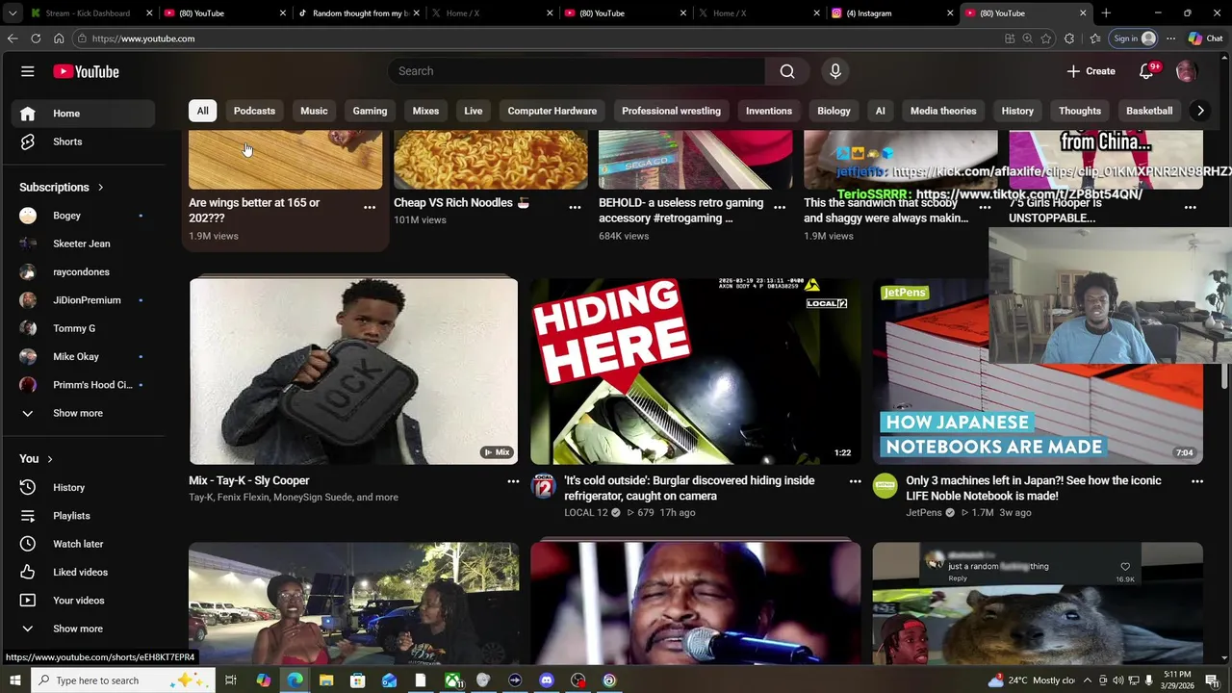Viewport: 1232px width, 693px height.
Task: Show more chips with right arrow
Action: coord(1200,111)
